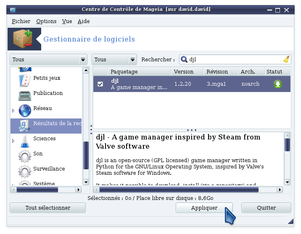Select the Réseau category label

[42, 108]
